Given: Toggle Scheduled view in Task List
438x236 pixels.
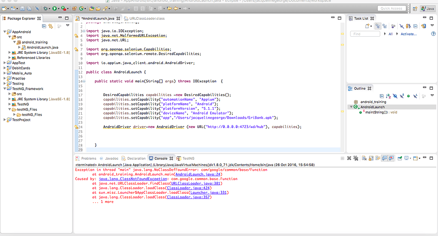Looking at the screenshot, I should (x=385, y=26).
